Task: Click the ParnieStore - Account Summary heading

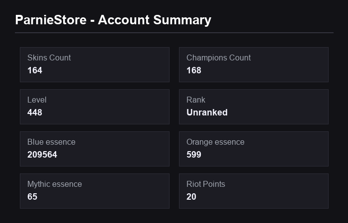Action: pos(113,20)
